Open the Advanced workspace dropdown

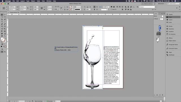click(x=161, y=4)
